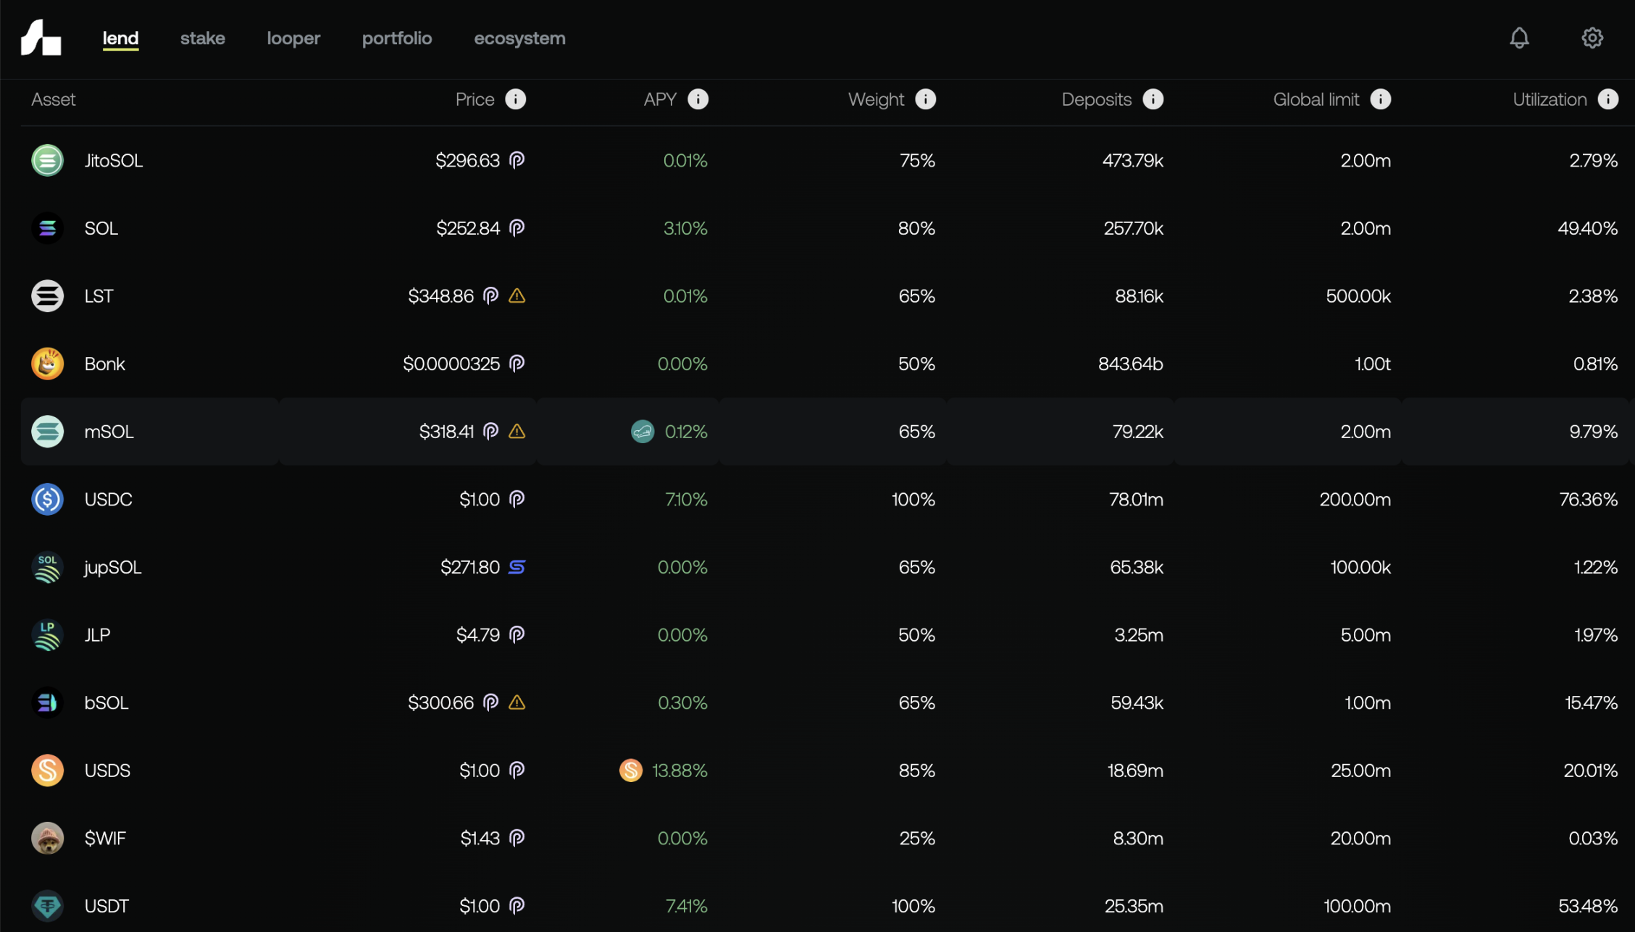The image size is (1635, 932).
Task: Click the APY info icon
Action: [x=698, y=99]
